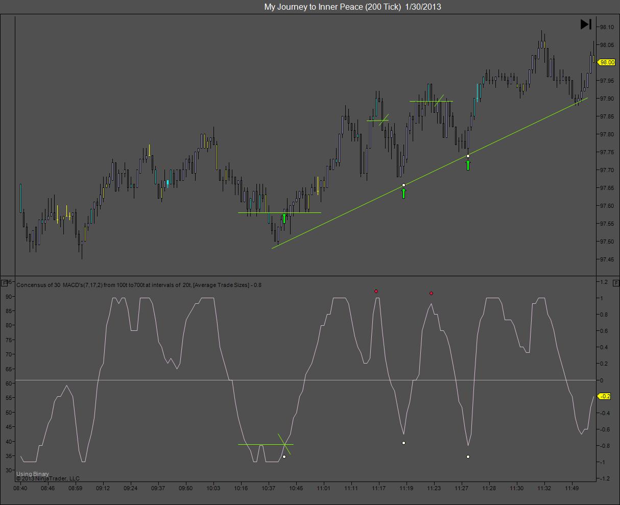Select the Concensus of 30 MACD's indicator label
This screenshot has width=620, height=505.
139,285
